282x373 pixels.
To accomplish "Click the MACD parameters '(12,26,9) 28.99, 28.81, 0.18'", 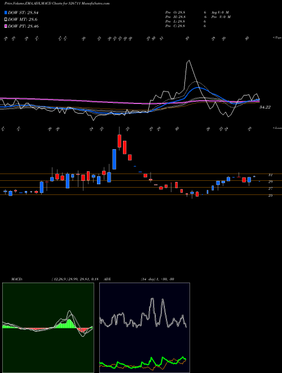I will tap(75, 279).
